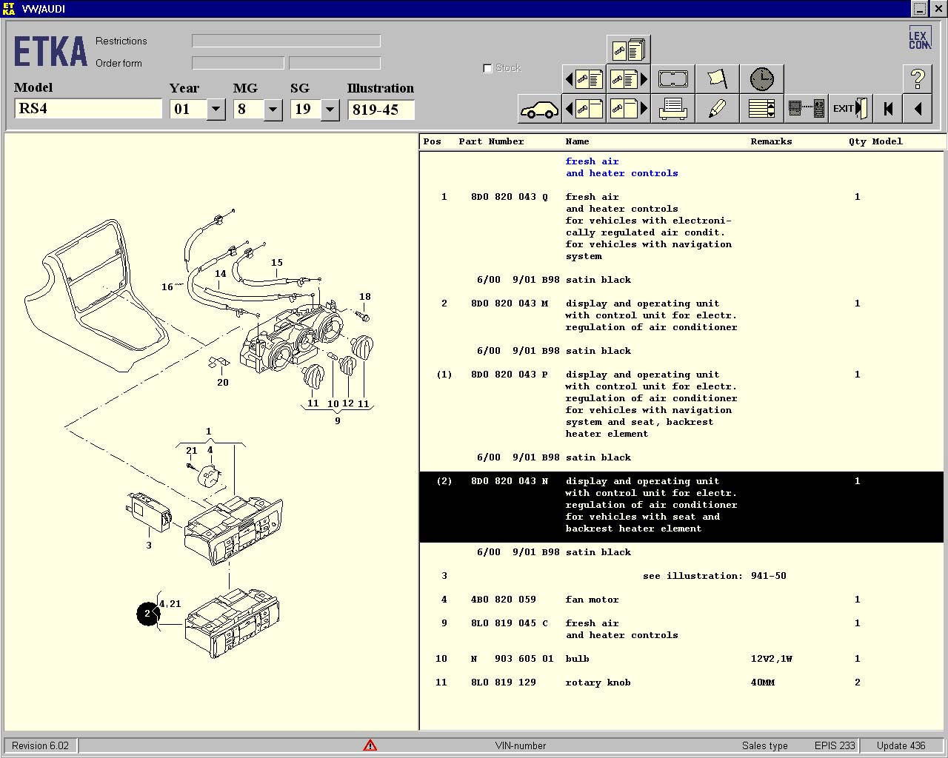Click the Update 436 status entry
The height and width of the screenshot is (758, 948).
click(x=901, y=745)
